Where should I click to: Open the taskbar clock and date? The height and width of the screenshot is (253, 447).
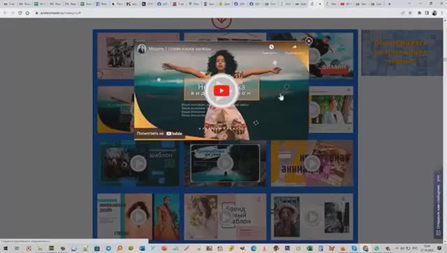pos(427,248)
